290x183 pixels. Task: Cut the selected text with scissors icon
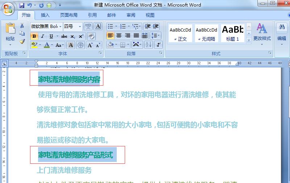[22, 25]
